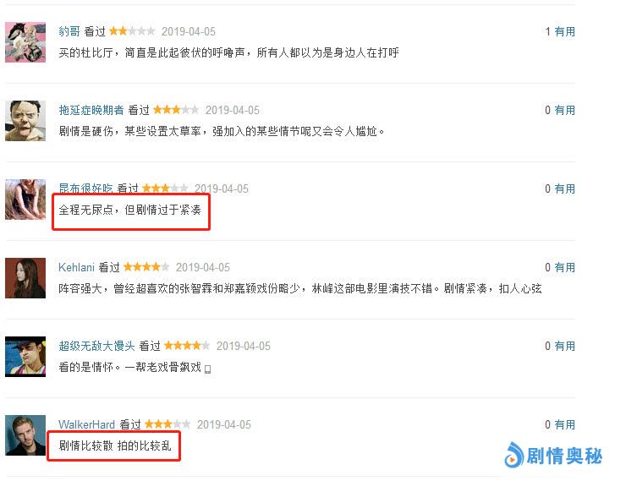Visit 拖延症晚期者 profile via username

(x=91, y=110)
